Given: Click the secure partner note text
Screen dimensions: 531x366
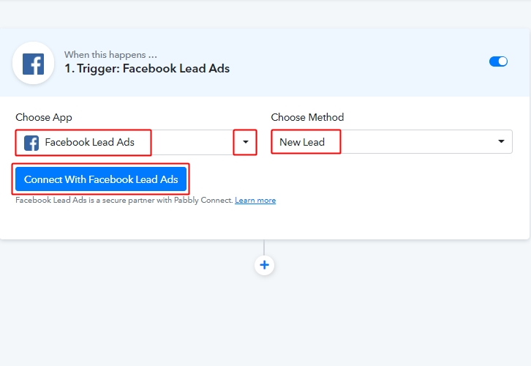Looking at the screenshot, I should pyautogui.click(x=124, y=201).
